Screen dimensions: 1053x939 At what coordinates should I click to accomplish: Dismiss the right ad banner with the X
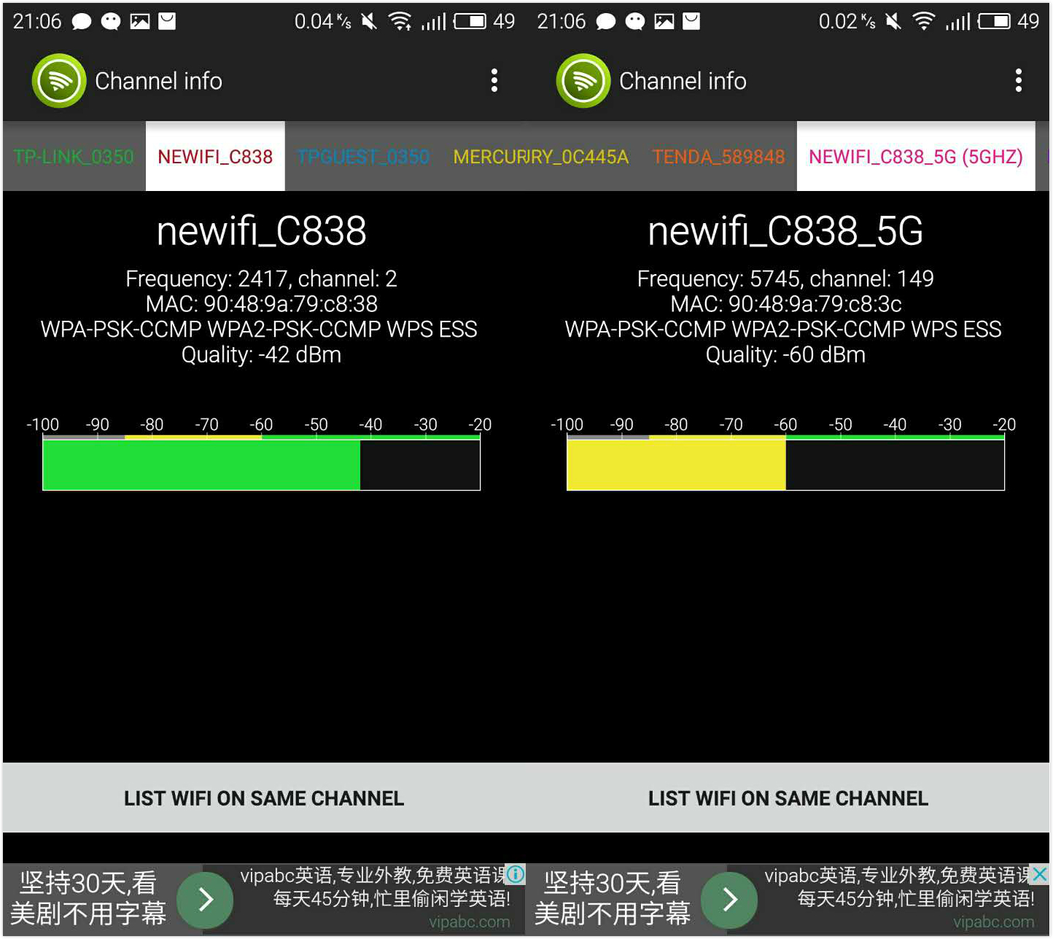(x=1040, y=876)
